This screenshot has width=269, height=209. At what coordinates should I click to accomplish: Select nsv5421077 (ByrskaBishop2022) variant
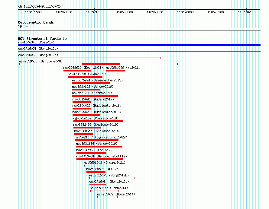coord(101,137)
